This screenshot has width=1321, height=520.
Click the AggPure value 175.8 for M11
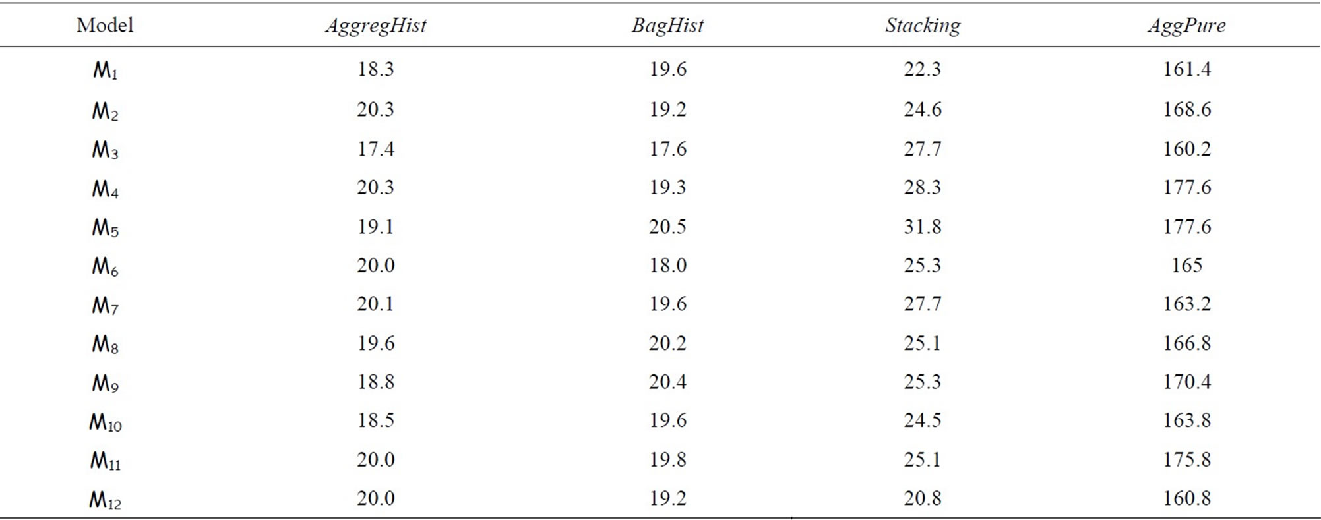pos(1186,459)
